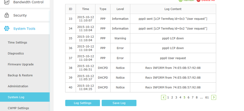Jump to log page 6
Image resolution: width=244 pixels, height=111 pixels.
188,97
